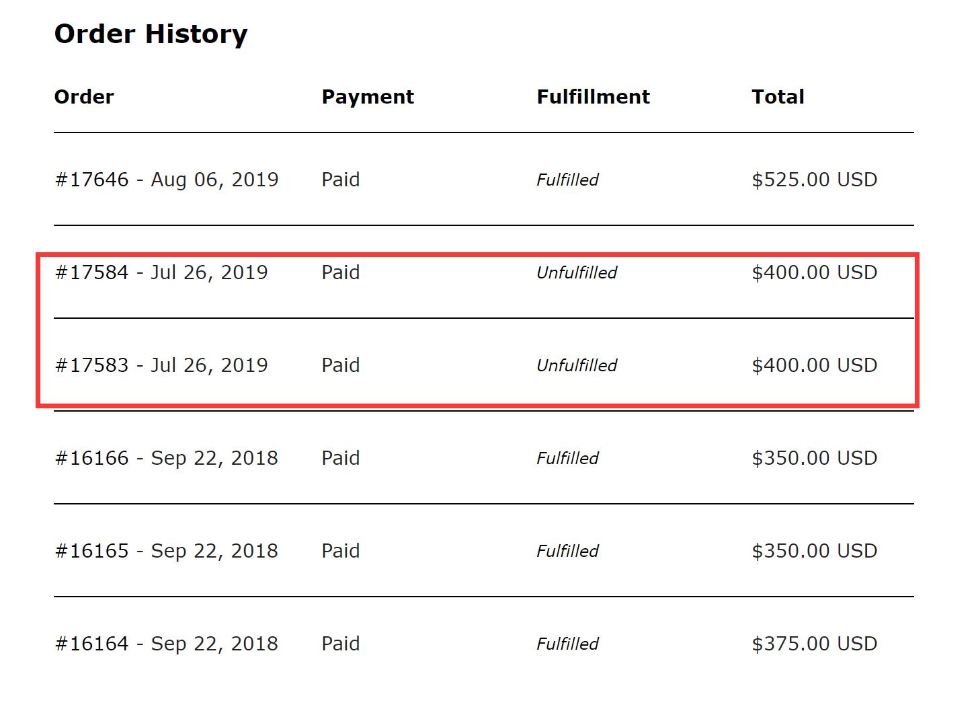The width and height of the screenshot is (976, 717).
Task: Click the Payment column header
Action: coord(368,97)
